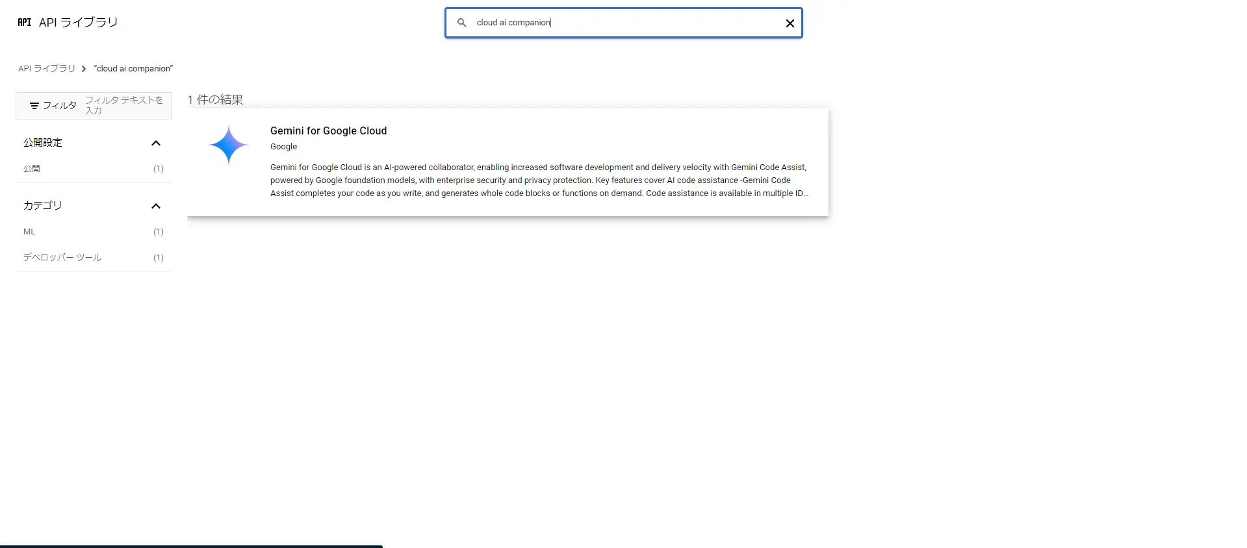This screenshot has width=1247, height=548.
Task: Click the フィルタ filter icon
Action: (x=34, y=106)
